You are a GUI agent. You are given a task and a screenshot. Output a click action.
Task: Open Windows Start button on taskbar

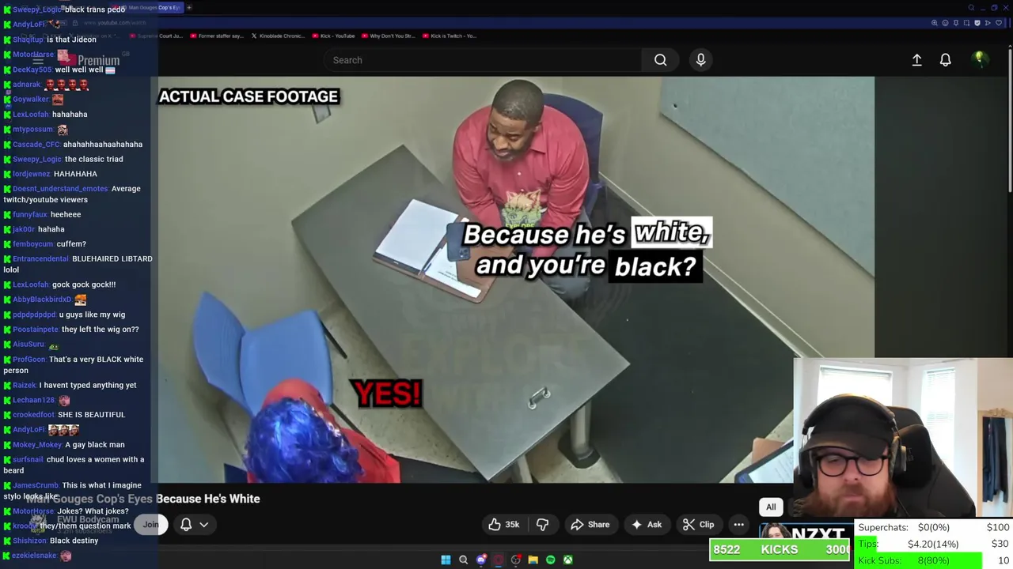(446, 560)
